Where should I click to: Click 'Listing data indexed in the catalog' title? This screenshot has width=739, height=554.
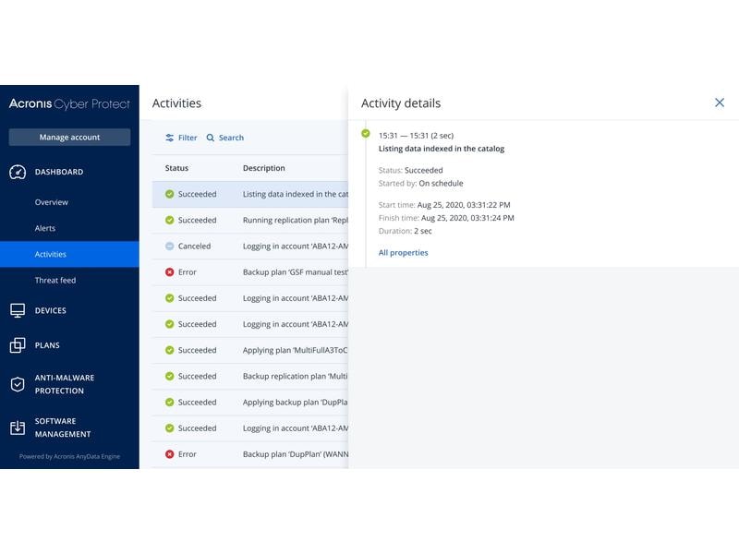(x=442, y=149)
